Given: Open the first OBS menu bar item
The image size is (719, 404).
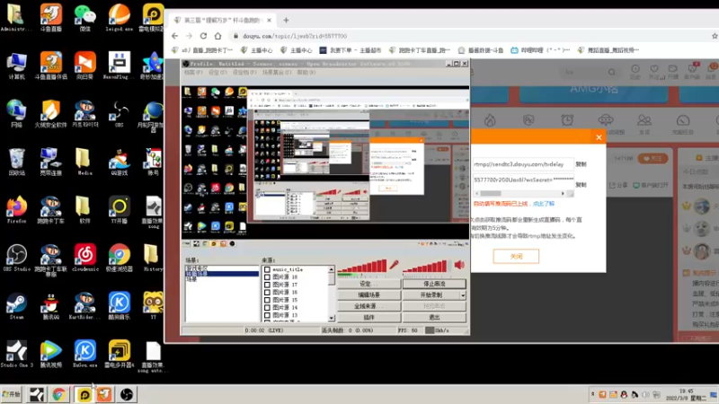Looking at the screenshot, I should click(x=192, y=73).
